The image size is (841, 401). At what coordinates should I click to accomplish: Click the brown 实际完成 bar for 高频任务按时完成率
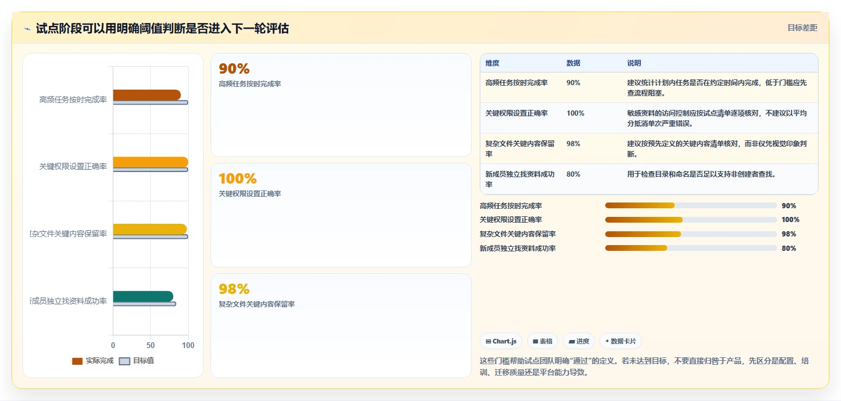147,95
